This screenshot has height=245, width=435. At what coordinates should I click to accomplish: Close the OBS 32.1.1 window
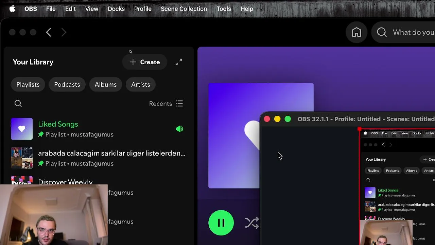(267, 119)
